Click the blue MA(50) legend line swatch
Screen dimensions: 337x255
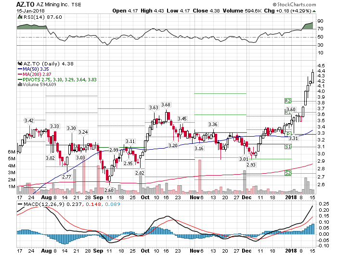point(20,69)
